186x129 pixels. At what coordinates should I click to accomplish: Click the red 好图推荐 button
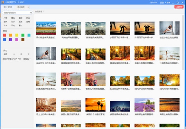coord(179,7)
